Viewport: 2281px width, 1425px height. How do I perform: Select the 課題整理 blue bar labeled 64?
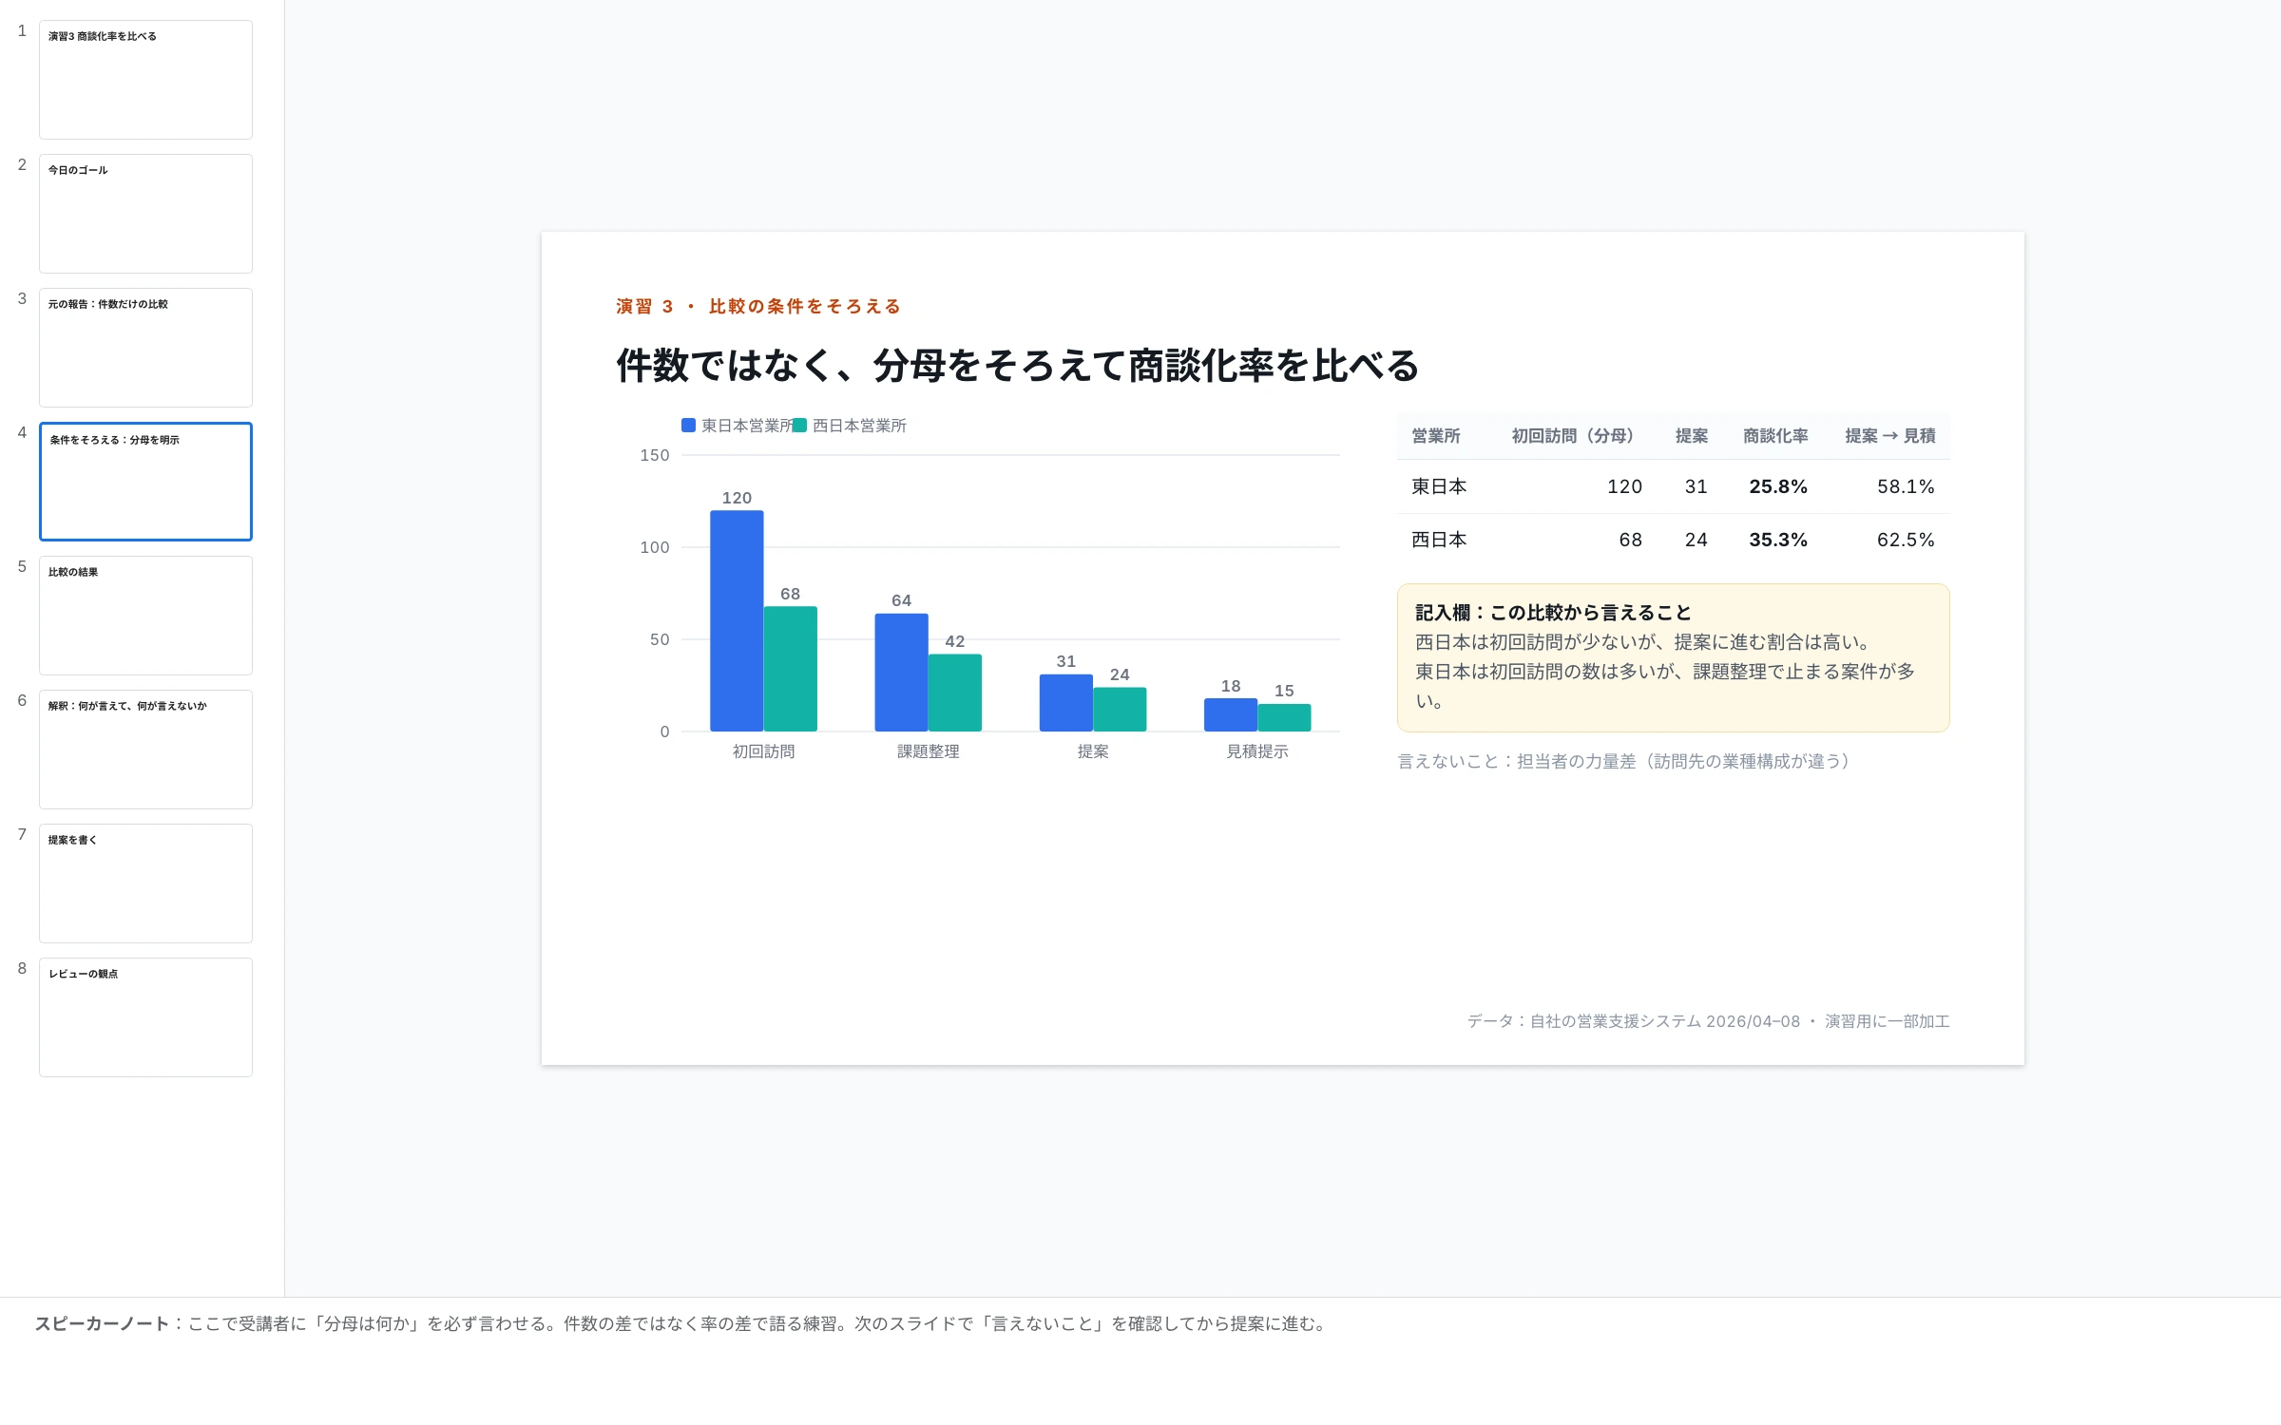pyautogui.click(x=901, y=673)
